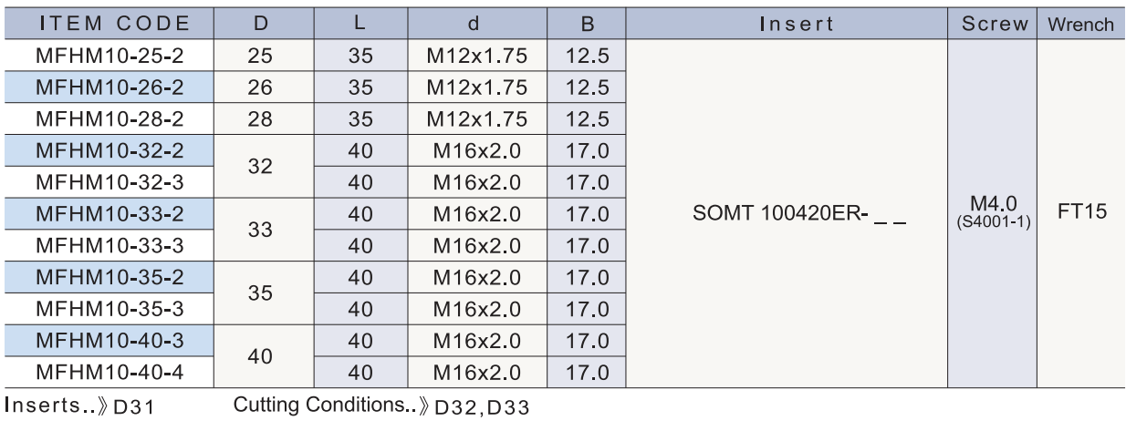Viewport: 1126px width, 431px height.
Task: Select the MFHM10-32-3 item code
Action: coord(109,182)
